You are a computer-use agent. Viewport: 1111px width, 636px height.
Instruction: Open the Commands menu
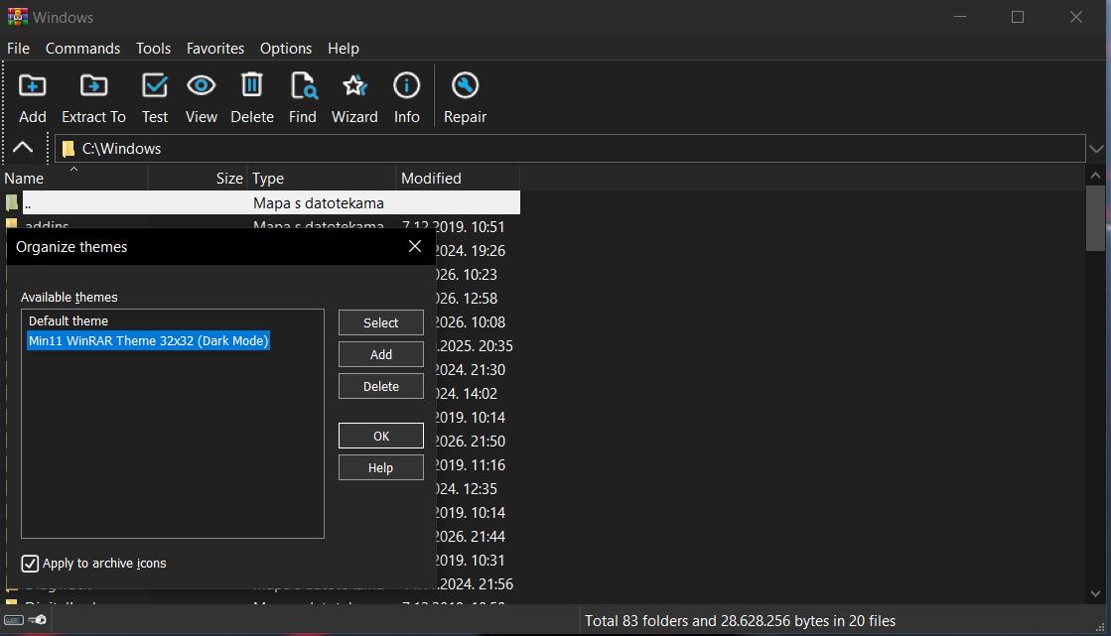coord(82,49)
